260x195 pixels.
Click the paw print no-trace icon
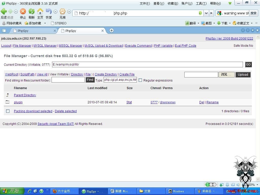coord(62,11)
